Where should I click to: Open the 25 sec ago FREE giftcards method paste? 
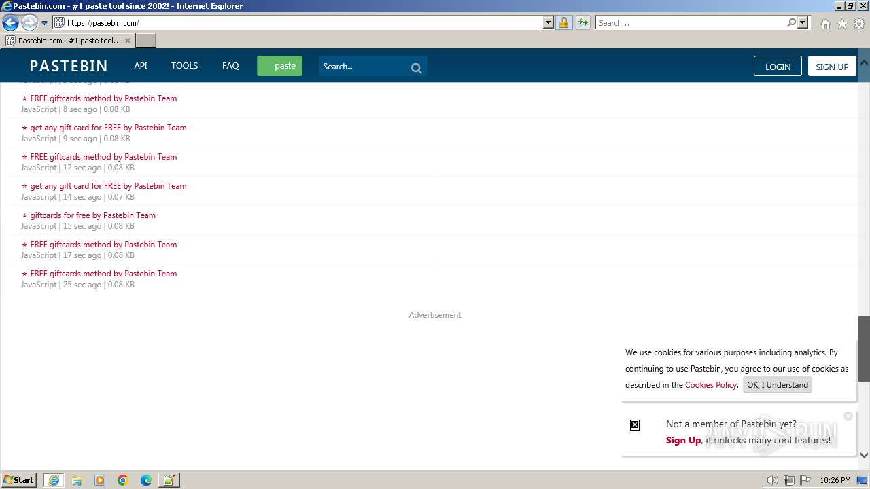(103, 274)
